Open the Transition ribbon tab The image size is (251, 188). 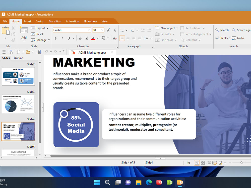click(x=55, y=21)
